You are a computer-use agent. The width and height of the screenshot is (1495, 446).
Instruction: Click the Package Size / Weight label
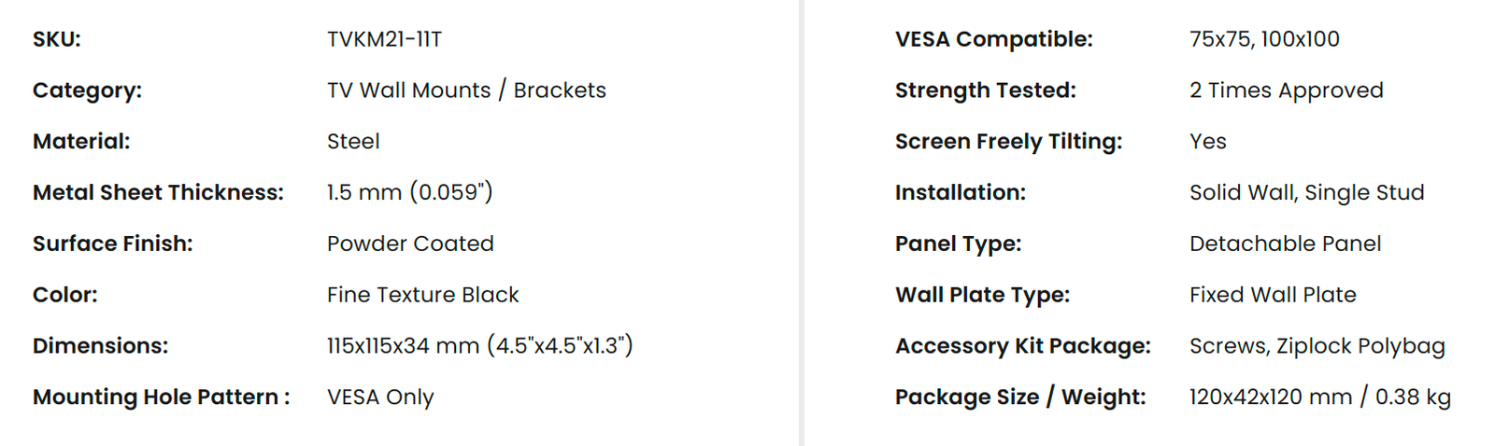click(1020, 397)
